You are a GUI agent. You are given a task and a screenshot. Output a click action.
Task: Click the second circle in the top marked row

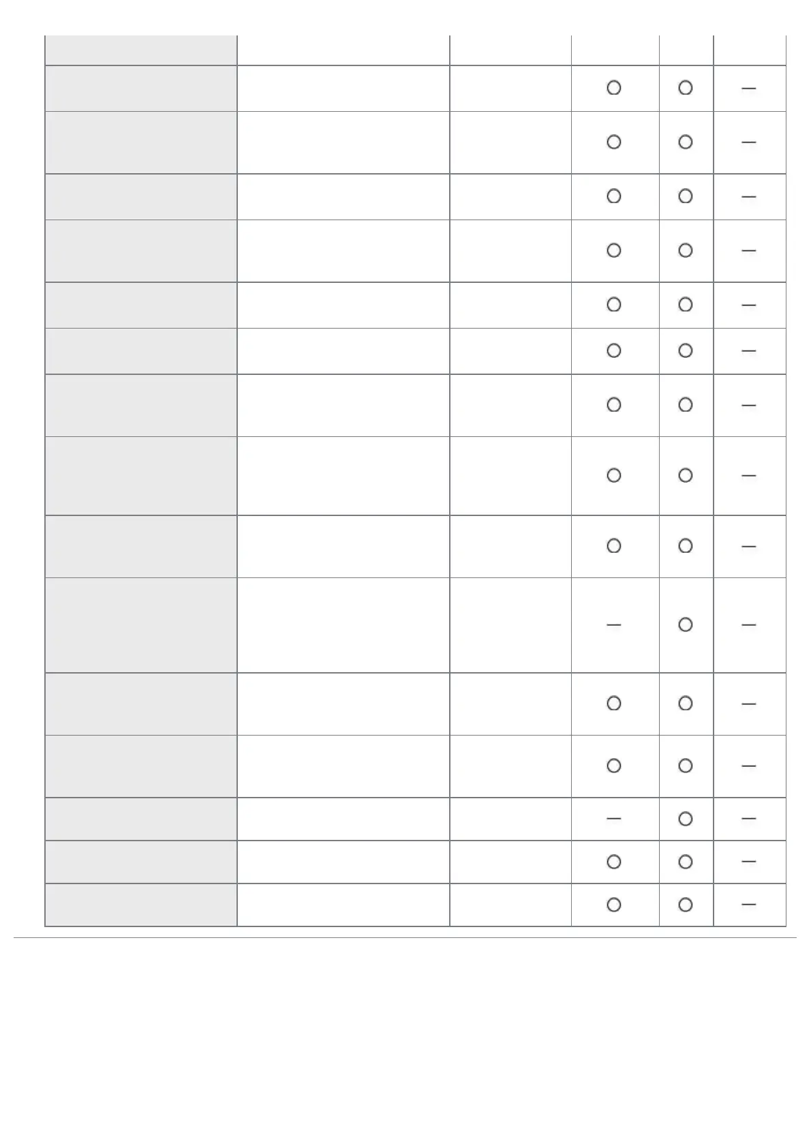pos(686,88)
